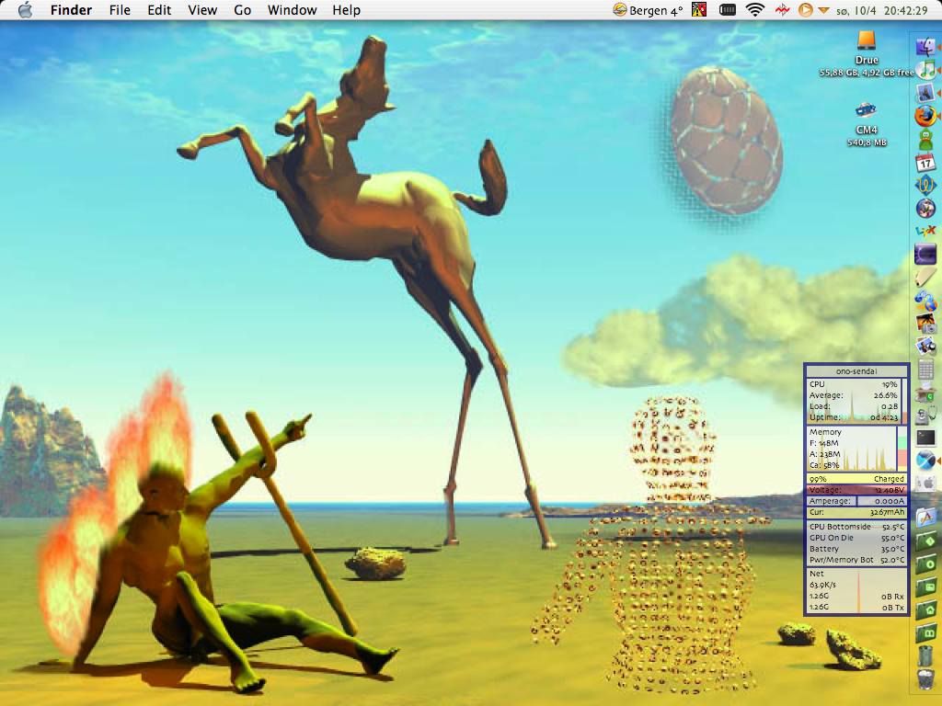Click the red waveform activity menu icon
The height and width of the screenshot is (706, 942).
click(x=782, y=9)
